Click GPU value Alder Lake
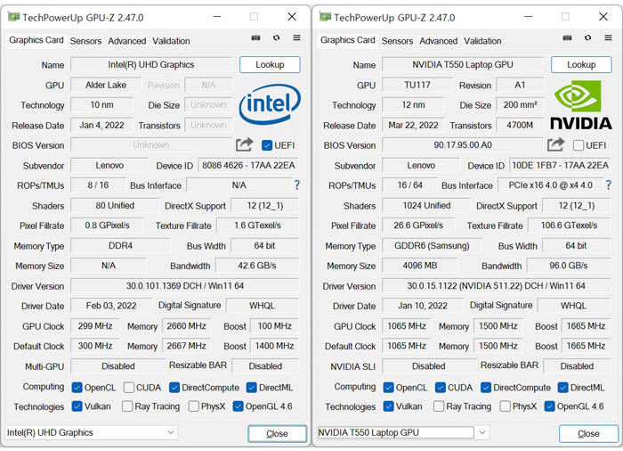Viewport: 623px width, 451px height. pyautogui.click(x=106, y=85)
